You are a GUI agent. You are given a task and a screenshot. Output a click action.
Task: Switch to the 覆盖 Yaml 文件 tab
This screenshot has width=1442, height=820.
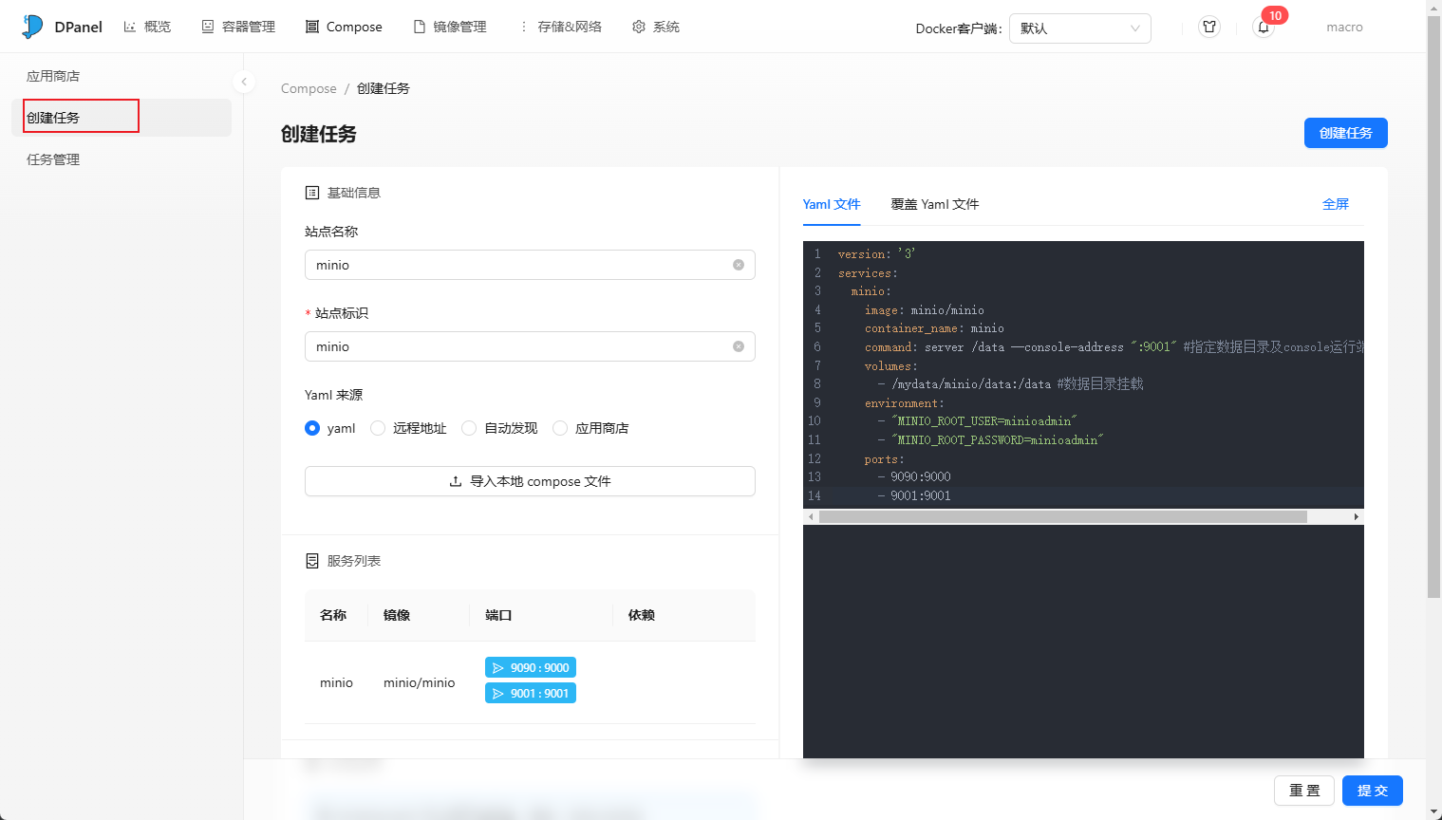pos(935,204)
